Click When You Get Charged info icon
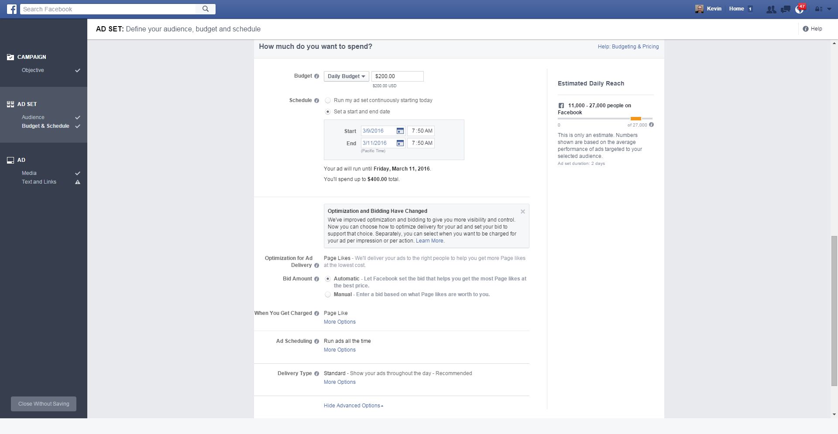The image size is (838, 434). (316, 314)
